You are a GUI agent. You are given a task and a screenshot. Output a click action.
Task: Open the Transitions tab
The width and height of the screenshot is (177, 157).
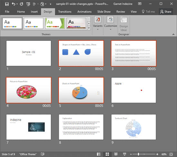click(x=65, y=12)
